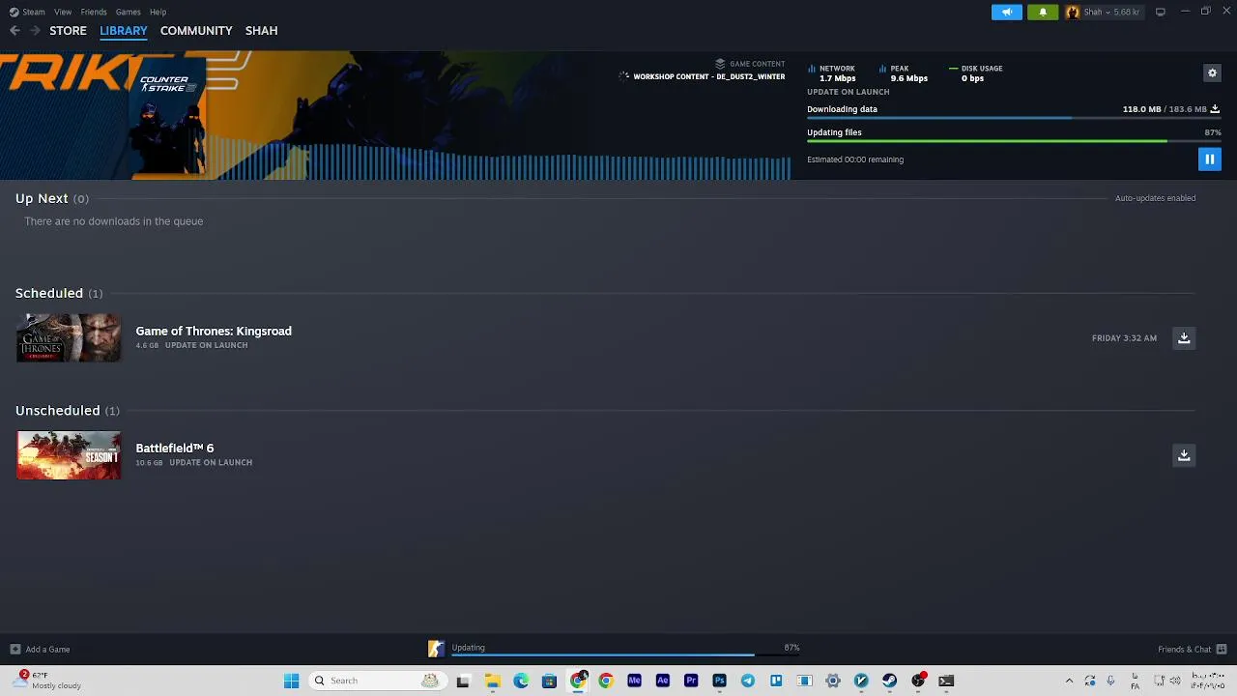Click the Shah profile avatar
This screenshot has height=696, width=1237.
(x=1072, y=12)
